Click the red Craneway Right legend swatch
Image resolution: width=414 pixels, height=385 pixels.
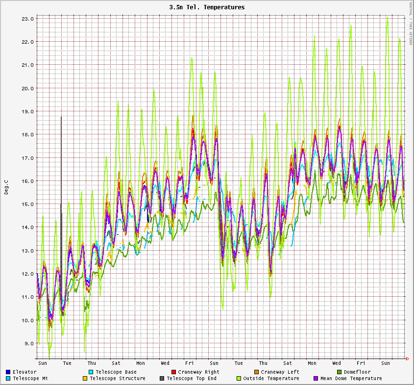coord(173,372)
